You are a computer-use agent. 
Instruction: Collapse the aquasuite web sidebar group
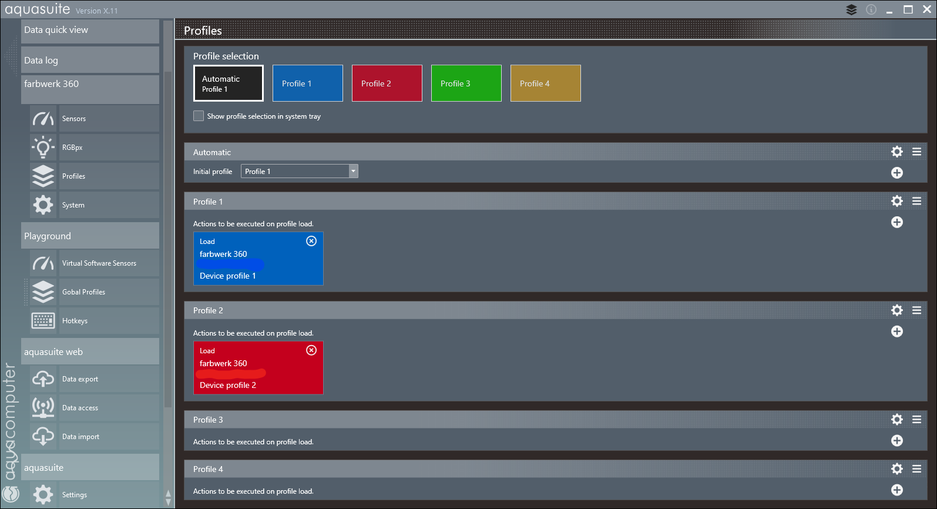click(x=90, y=351)
